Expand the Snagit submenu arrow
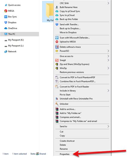139x158 pixels. click(x=108, y=60)
